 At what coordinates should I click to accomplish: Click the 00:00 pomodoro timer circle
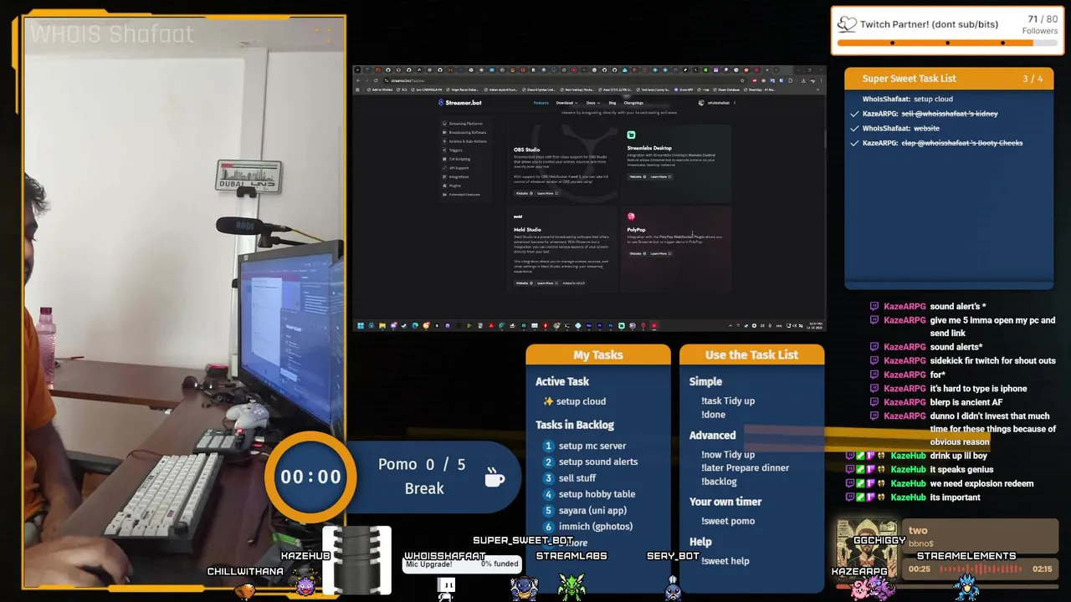pyautogui.click(x=310, y=477)
